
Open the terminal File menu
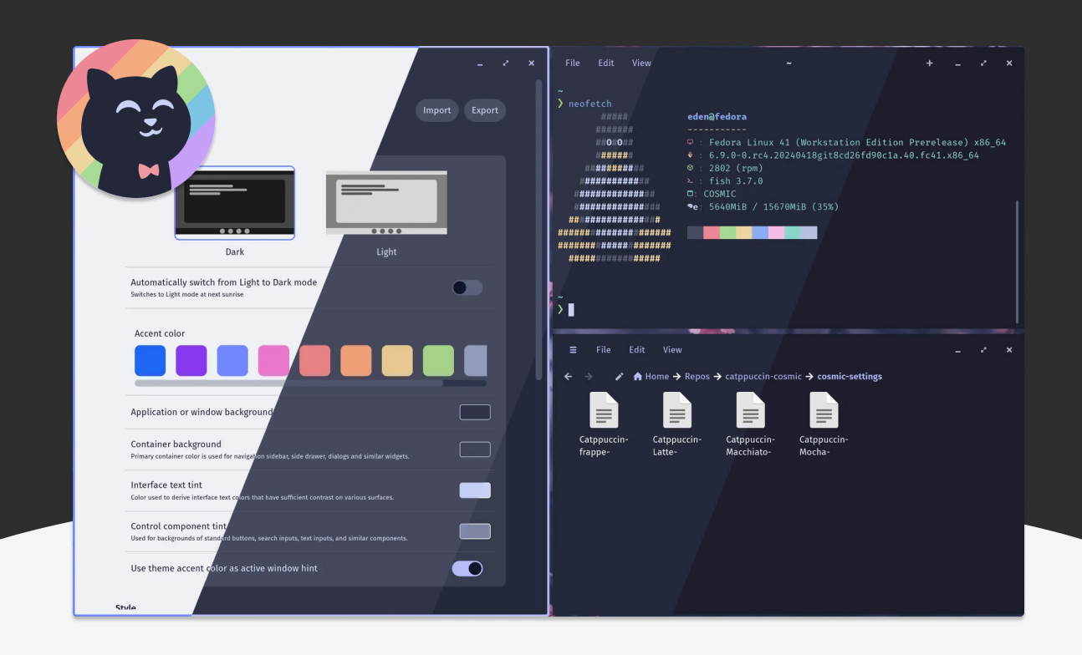click(572, 63)
